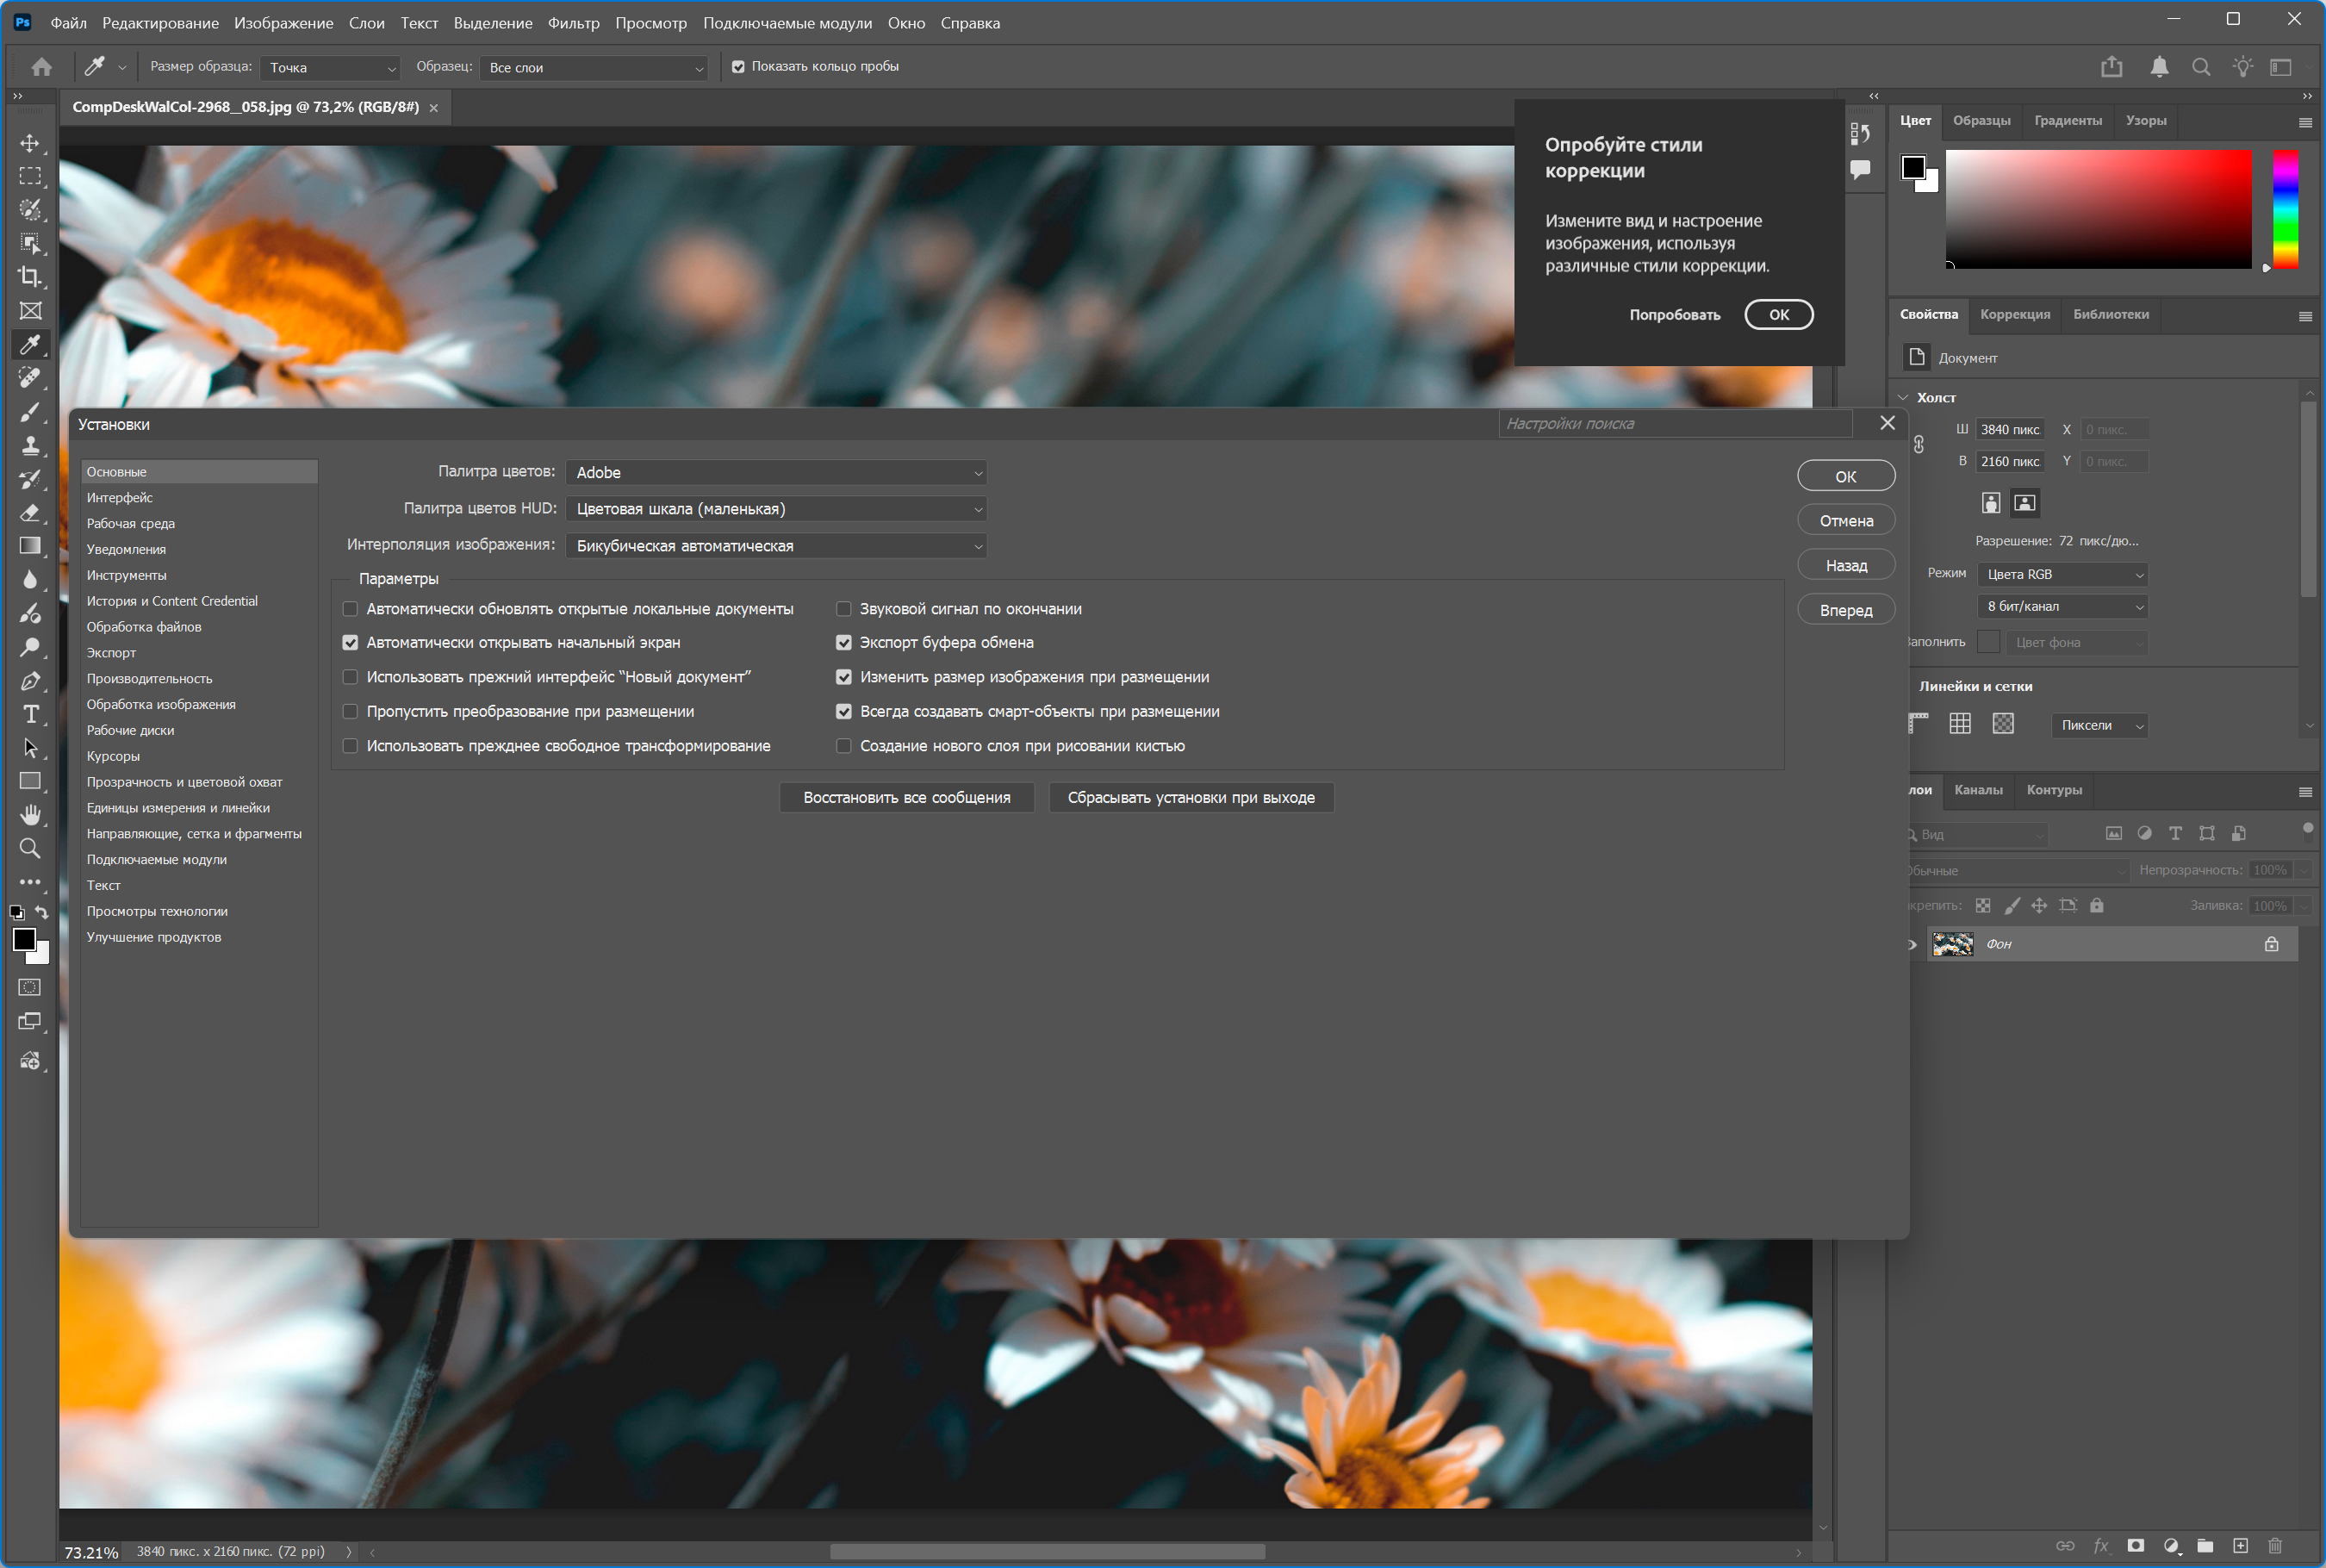Open the Фильтр menu
This screenshot has width=2326, height=1568.
tap(573, 23)
